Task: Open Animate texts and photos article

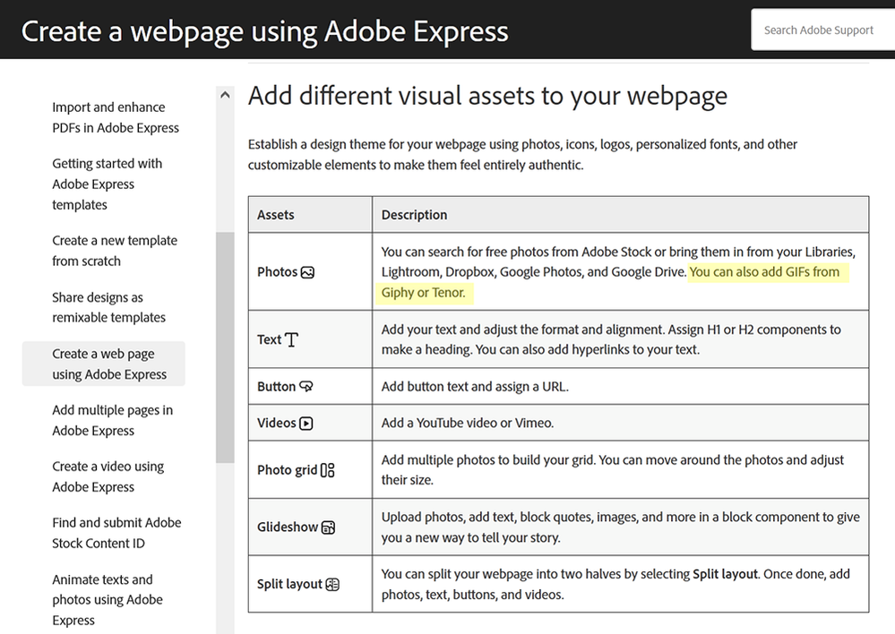Action: pos(108,599)
